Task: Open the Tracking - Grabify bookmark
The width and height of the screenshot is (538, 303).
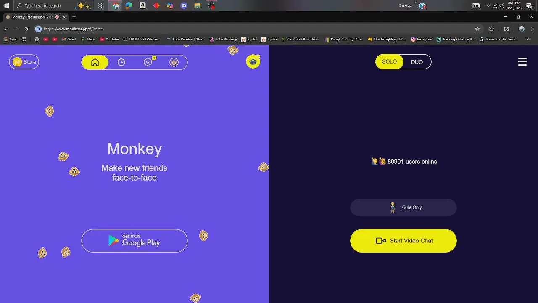Action: [456, 39]
